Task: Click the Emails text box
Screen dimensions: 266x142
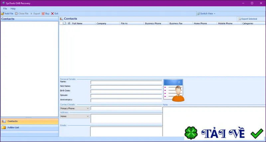Action: click(126, 131)
